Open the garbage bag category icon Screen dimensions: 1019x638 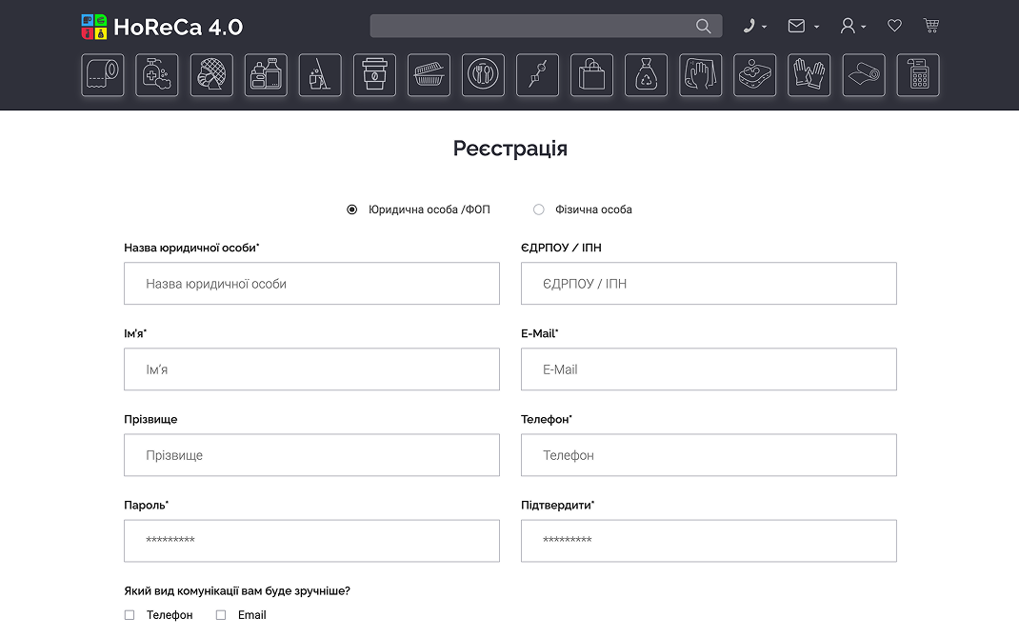pyautogui.click(x=646, y=75)
